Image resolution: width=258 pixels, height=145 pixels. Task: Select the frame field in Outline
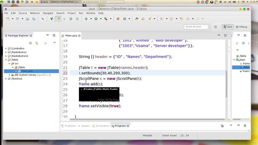pos(245,64)
